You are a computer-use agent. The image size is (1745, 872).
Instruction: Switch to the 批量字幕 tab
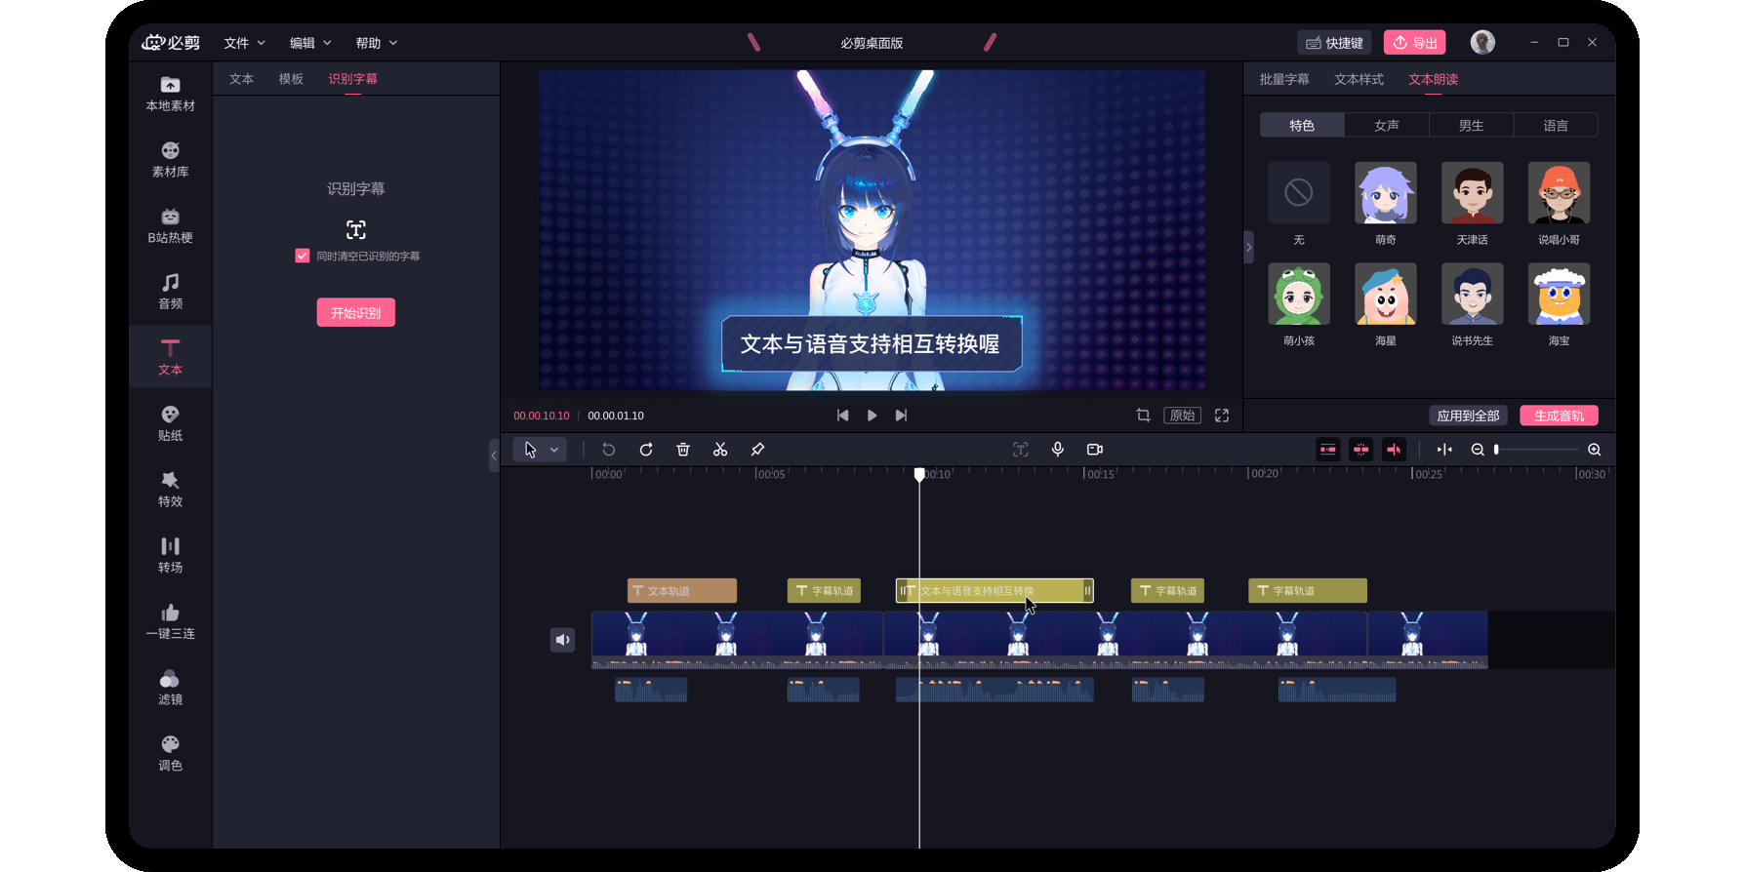point(1284,79)
